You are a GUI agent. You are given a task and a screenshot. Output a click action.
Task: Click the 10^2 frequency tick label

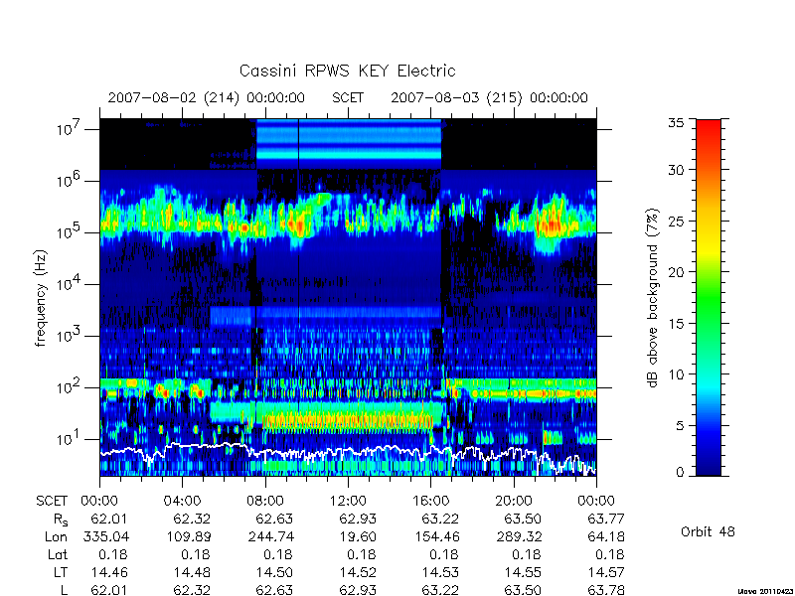(71, 387)
